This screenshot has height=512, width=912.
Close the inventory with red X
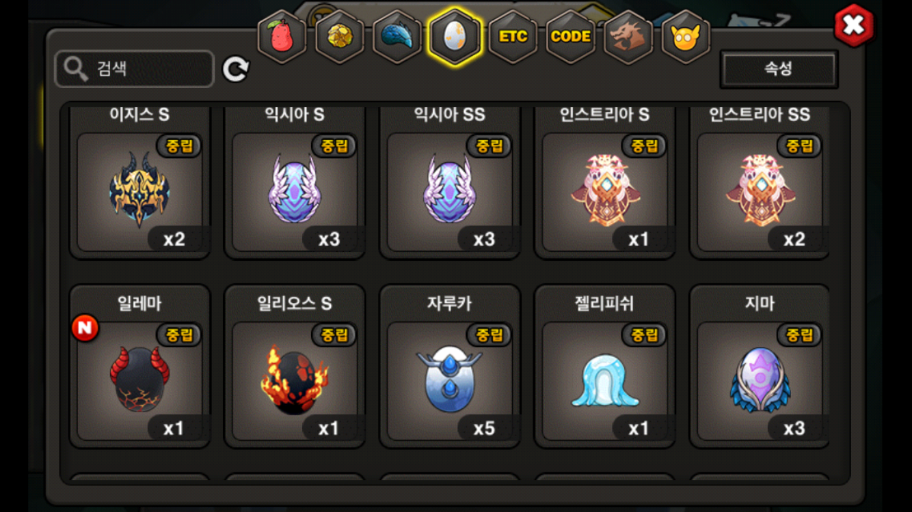pos(854,27)
